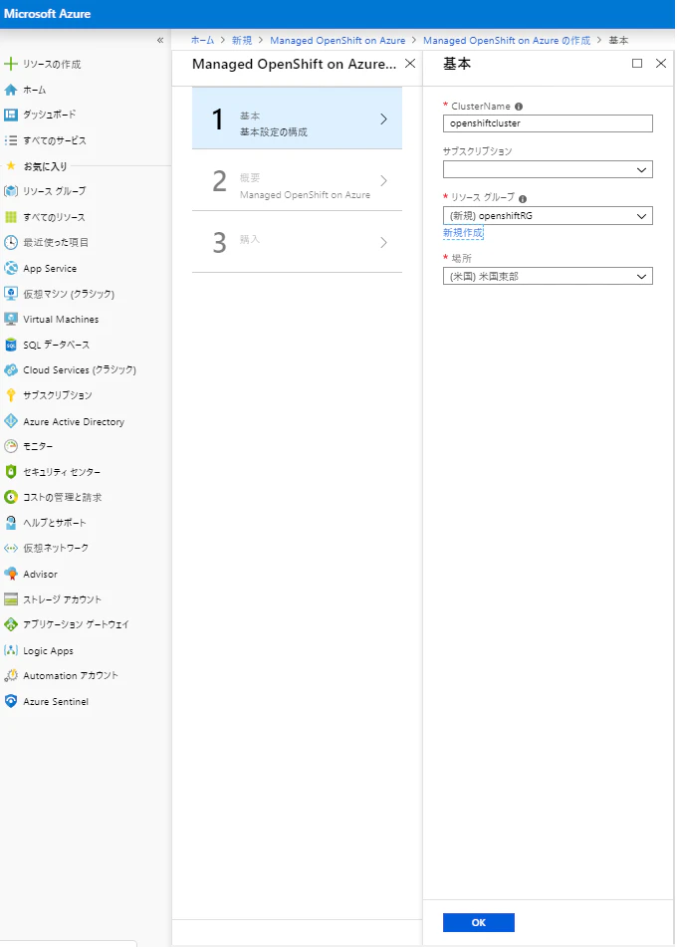The image size is (677, 947).
Task: Open the サブスクリプション dropdown
Action: pyautogui.click(x=548, y=169)
